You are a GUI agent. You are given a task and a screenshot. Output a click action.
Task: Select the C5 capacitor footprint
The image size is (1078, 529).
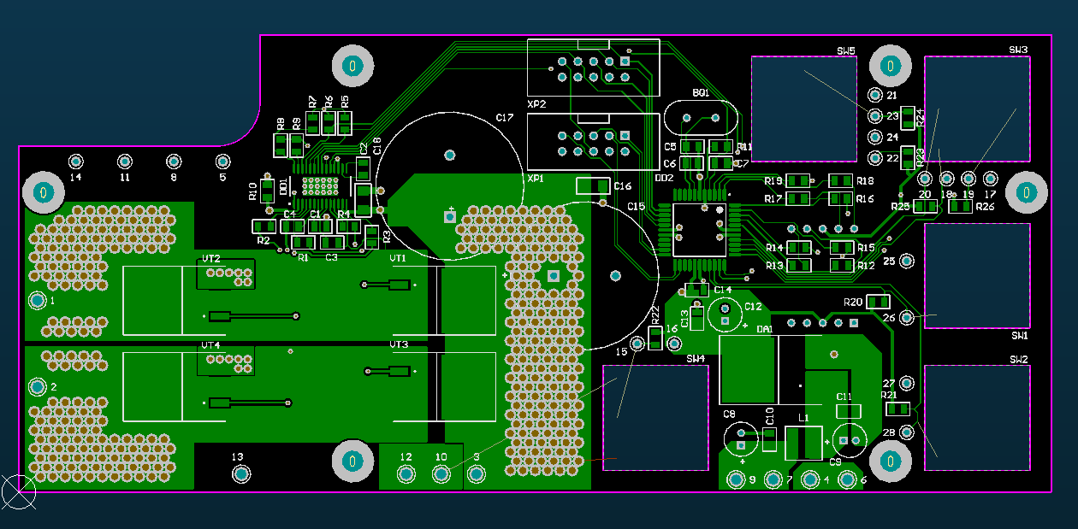[x=692, y=147]
